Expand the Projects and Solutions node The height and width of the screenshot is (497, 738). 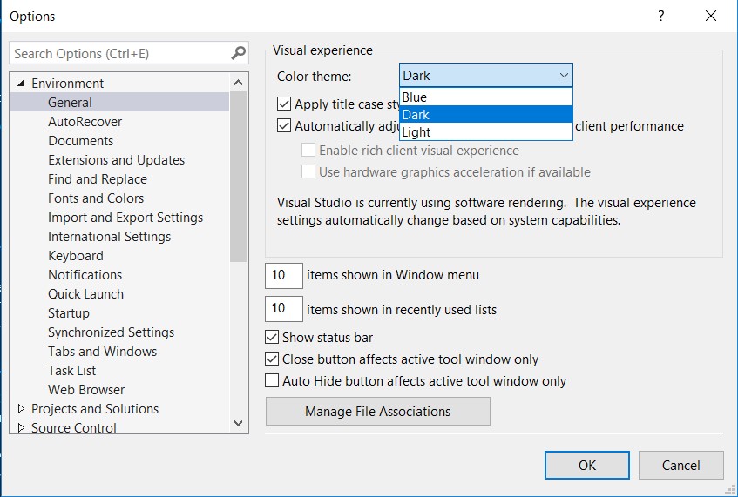pos(21,408)
